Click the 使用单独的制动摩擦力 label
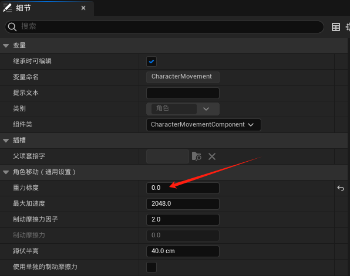The image size is (350, 276). pyautogui.click(x=45, y=267)
